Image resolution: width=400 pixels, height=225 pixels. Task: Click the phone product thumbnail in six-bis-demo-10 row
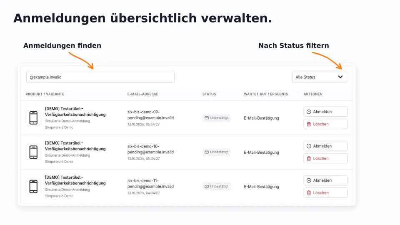(x=33, y=152)
